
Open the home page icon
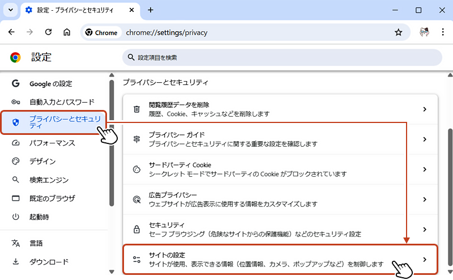(67, 32)
